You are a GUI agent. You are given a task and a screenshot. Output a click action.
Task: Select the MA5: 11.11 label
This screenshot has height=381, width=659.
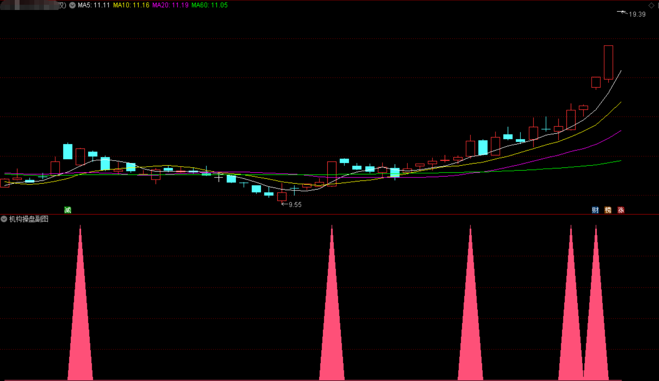click(x=94, y=5)
